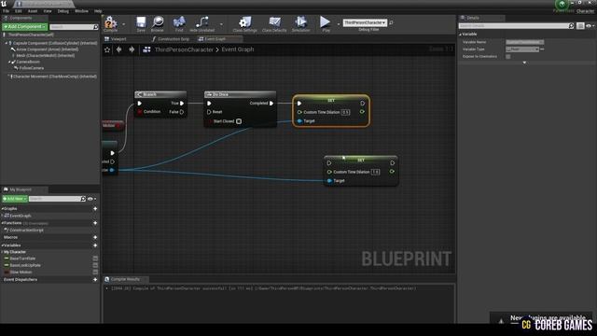Toggle Expose to Cinematics checkbox
This screenshot has width=597, height=336.
507,56
